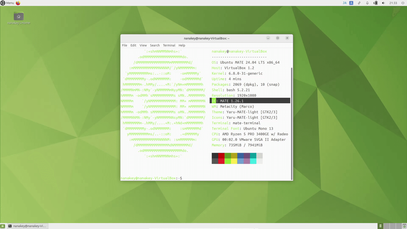Click the bright yellow color block

tap(234, 161)
